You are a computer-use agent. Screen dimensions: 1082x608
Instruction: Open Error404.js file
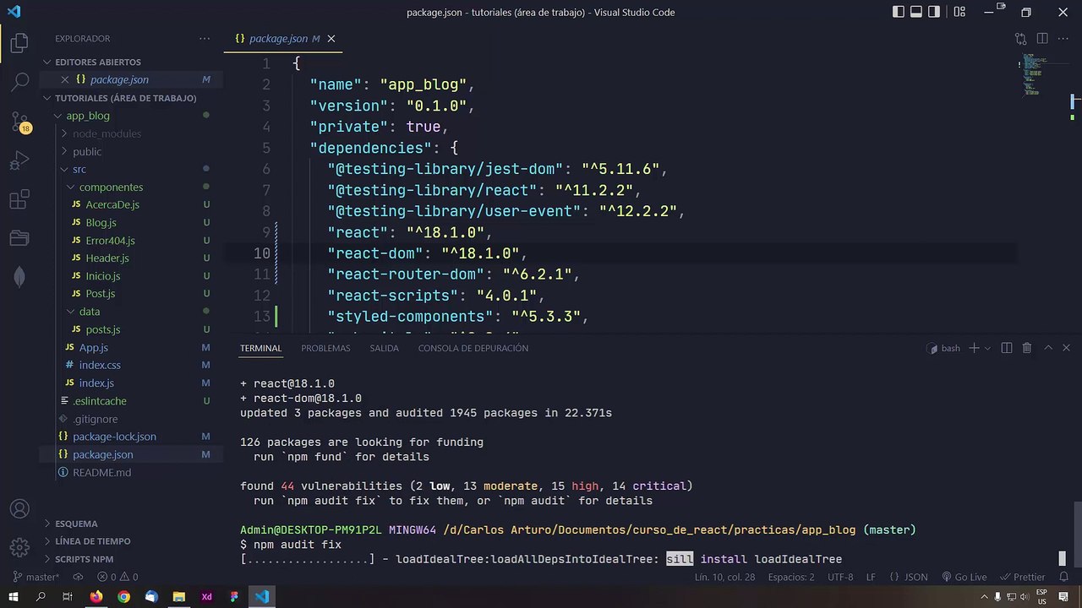click(110, 241)
